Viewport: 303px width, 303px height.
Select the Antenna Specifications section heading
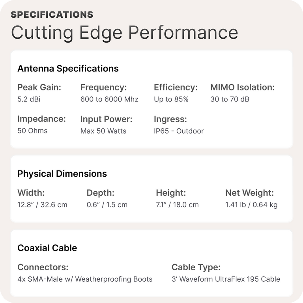(68, 68)
